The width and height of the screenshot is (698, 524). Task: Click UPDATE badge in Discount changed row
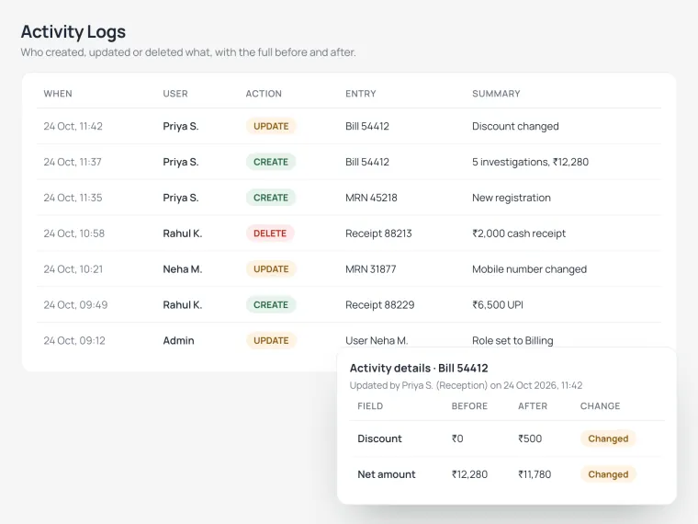[x=271, y=126]
